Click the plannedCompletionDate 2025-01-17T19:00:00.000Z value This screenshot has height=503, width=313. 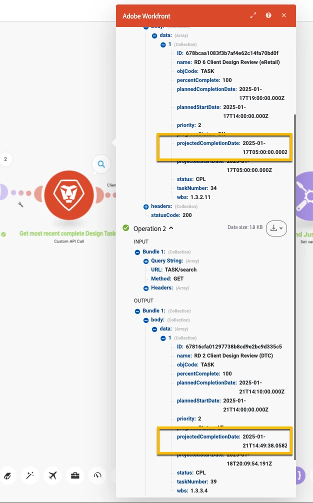(x=261, y=93)
